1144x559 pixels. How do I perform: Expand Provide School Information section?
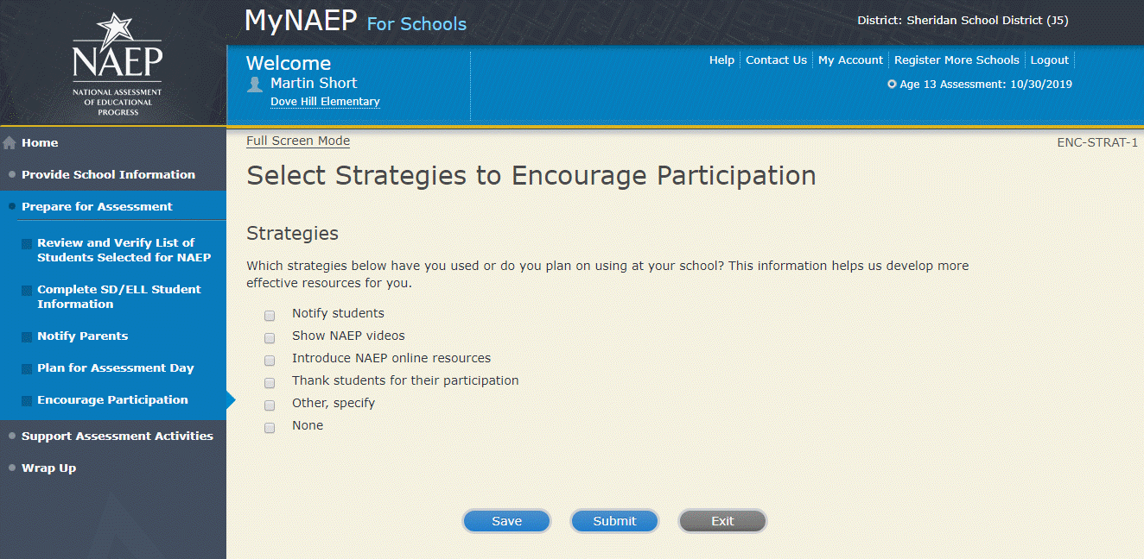pos(108,174)
